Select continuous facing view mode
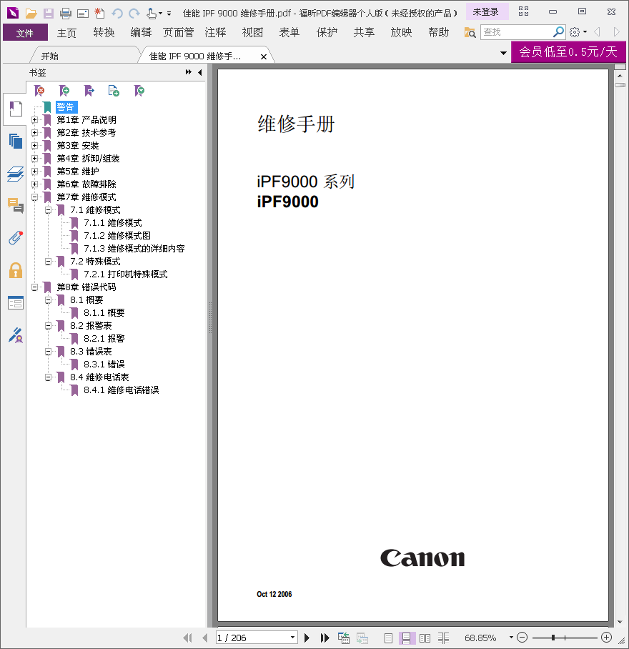Image resolution: width=629 pixels, height=649 pixels. point(443,638)
